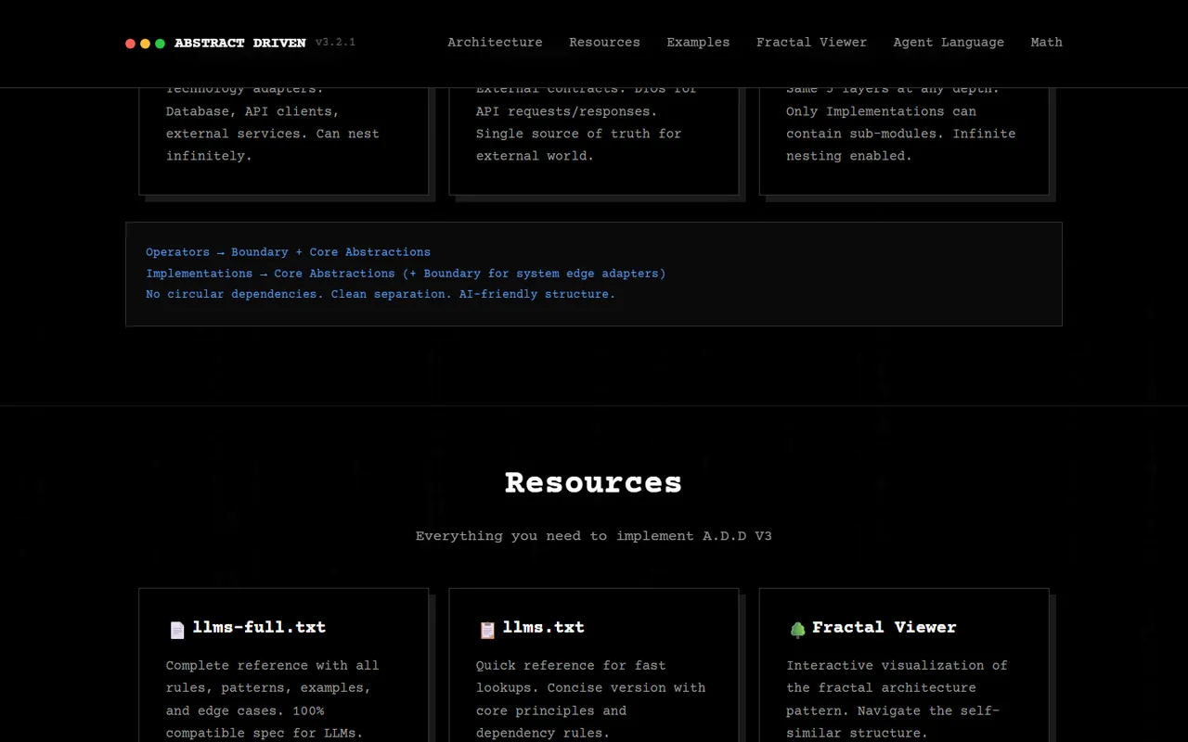Click 'Quick reference for fast' description text
Viewport: 1188px width, 742px height.
(571, 665)
